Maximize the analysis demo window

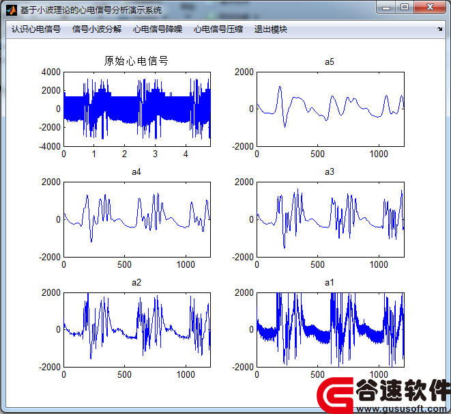coord(405,8)
